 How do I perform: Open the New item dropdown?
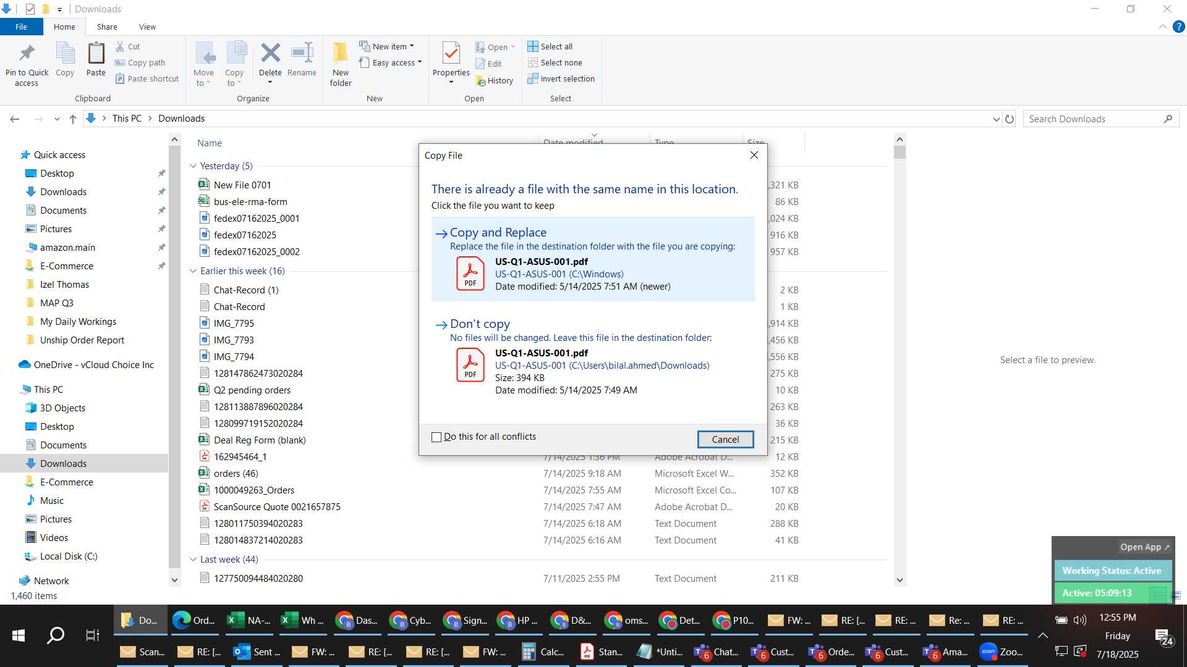[x=387, y=46]
